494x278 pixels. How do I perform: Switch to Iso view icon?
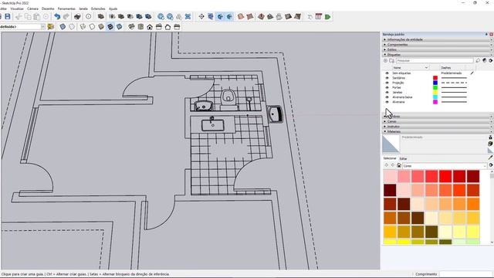click(x=131, y=27)
